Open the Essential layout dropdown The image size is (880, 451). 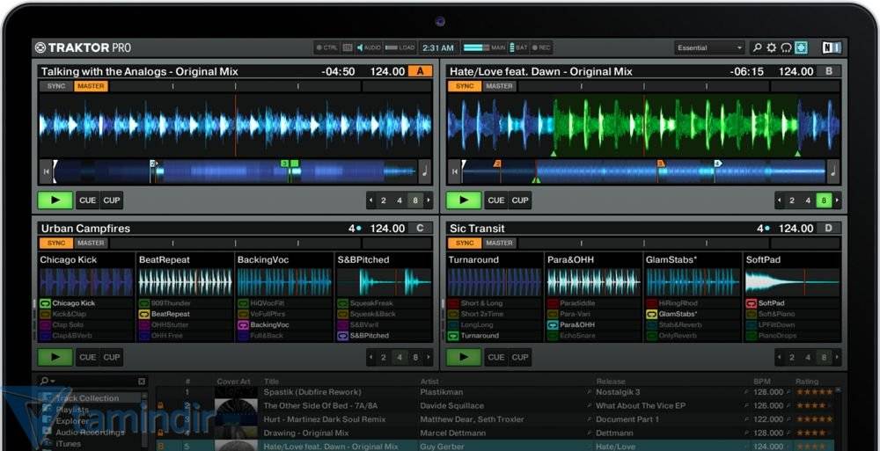pyautogui.click(x=709, y=47)
